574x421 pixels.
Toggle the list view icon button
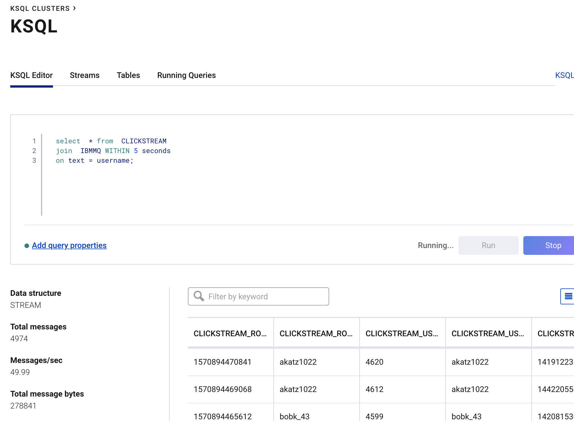567,296
